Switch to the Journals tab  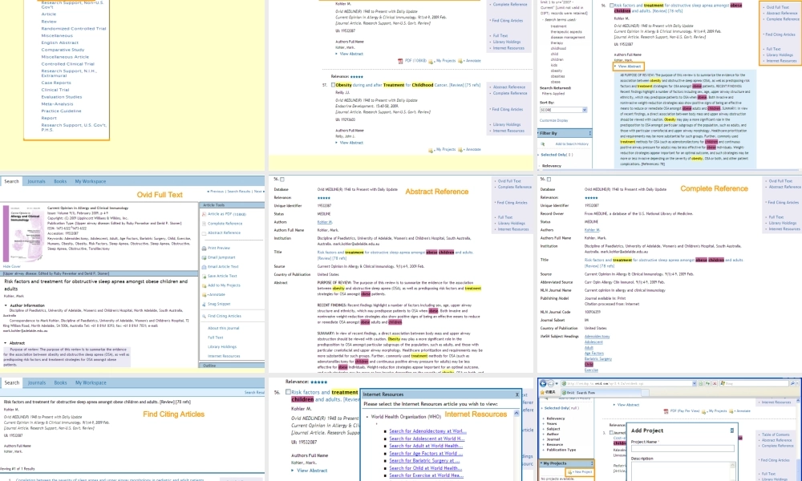[37, 181]
